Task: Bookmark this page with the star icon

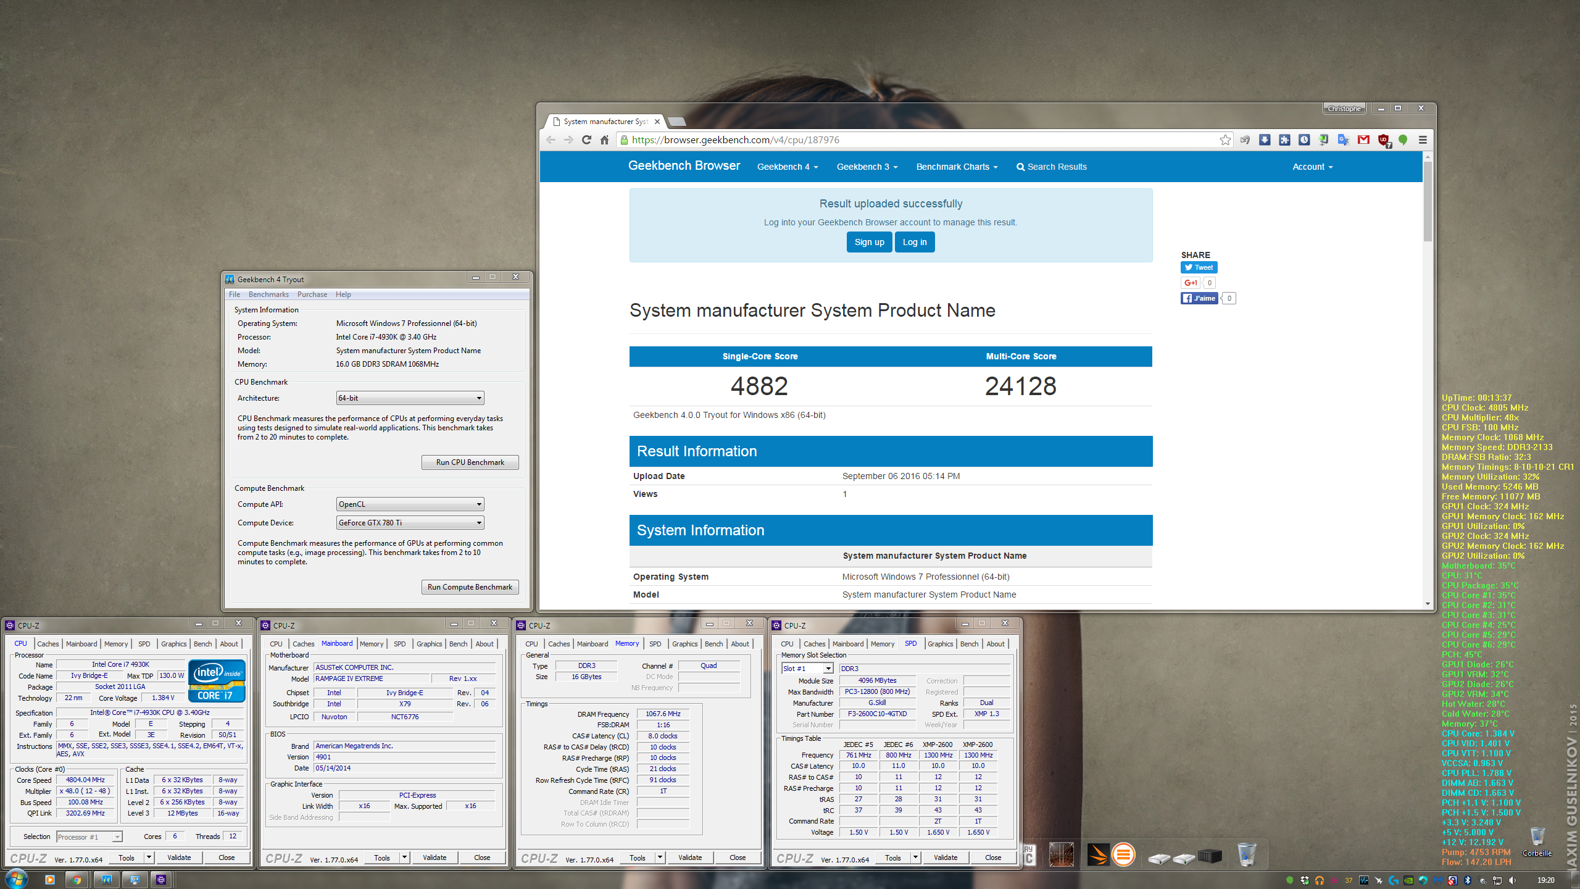Action: 1225,140
